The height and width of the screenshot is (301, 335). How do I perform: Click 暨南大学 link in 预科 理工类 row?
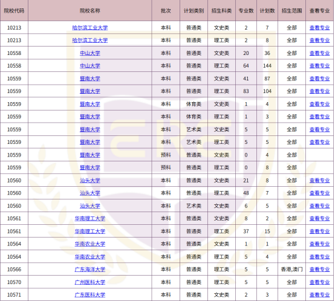point(90,167)
